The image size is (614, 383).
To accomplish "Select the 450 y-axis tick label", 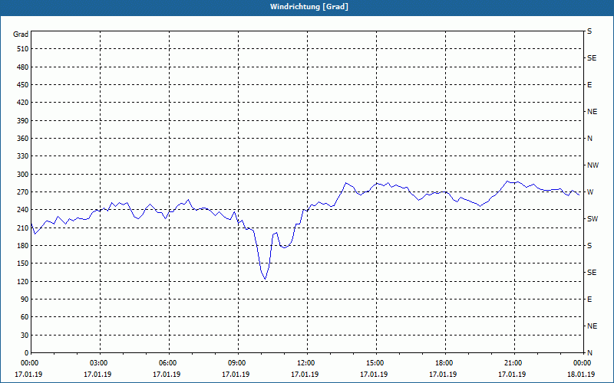I will click(x=22, y=85).
